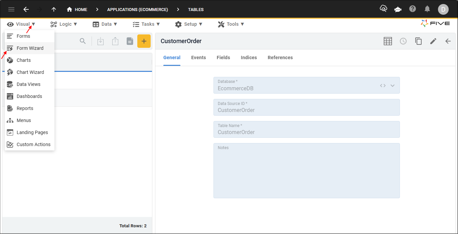Image resolution: width=458 pixels, height=234 pixels.
Task: Select Dashboards menu item
Action: [x=29, y=96]
